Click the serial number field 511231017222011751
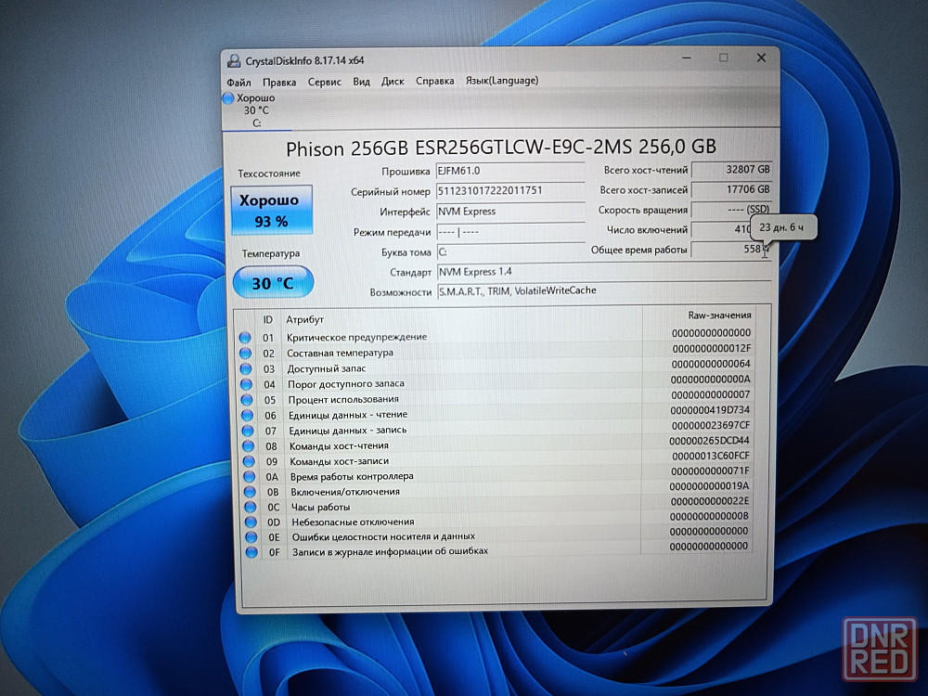Image resolution: width=928 pixels, height=696 pixels. coord(510,191)
